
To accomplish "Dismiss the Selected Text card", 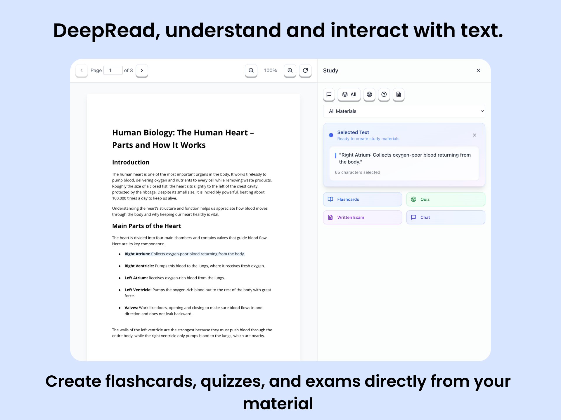I will pyautogui.click(x=475, y=135).
